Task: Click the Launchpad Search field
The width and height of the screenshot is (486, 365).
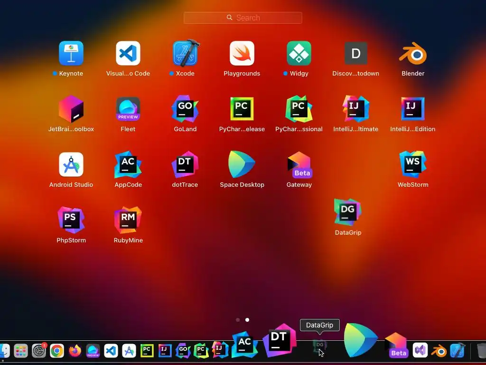Action: 243,18
